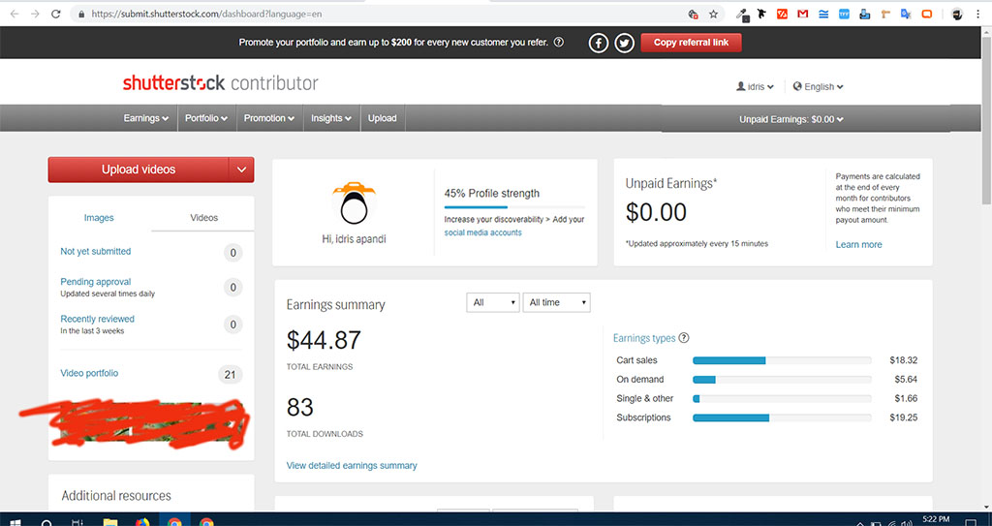Open the red percent-sign extension
The image size is (992, 526).
tap(782, 14)
